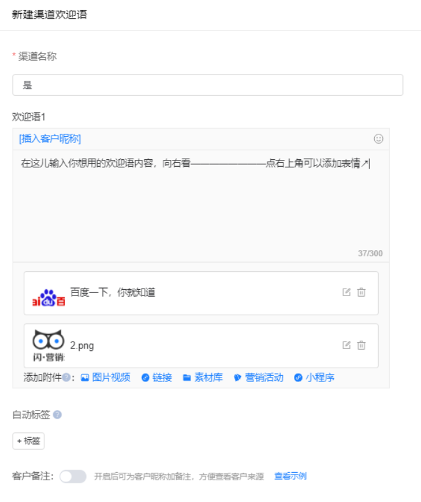This screenshot has height=502, width=421.
Task: Add a 图片视频 attachment
Action: pos(105,378)
